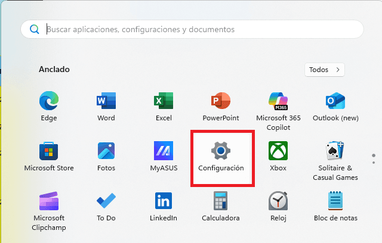Viewport: 382px width, 243px height.
Task: Go to next pinned apps page dot
Action: coord(374,163)
